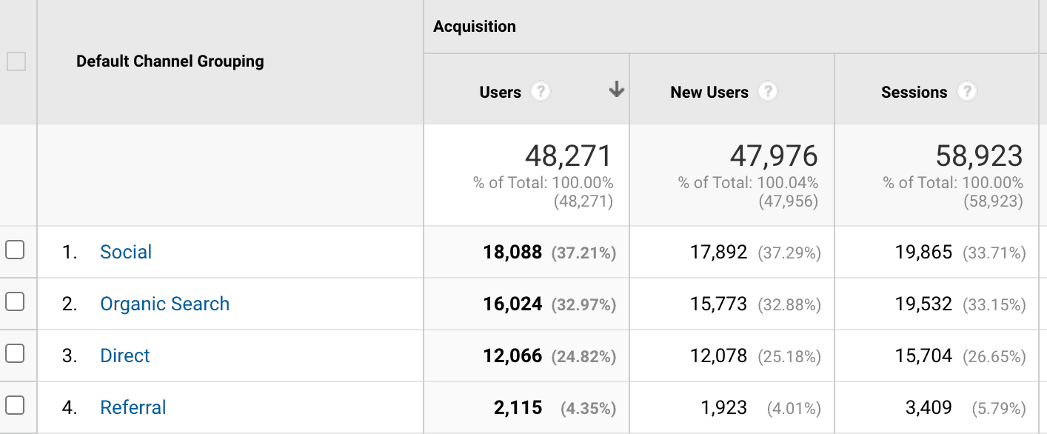Sort by the Sessions column header
Image resolution: width=1047 pixels, height=434 pixels.
(x=914, y=93)
